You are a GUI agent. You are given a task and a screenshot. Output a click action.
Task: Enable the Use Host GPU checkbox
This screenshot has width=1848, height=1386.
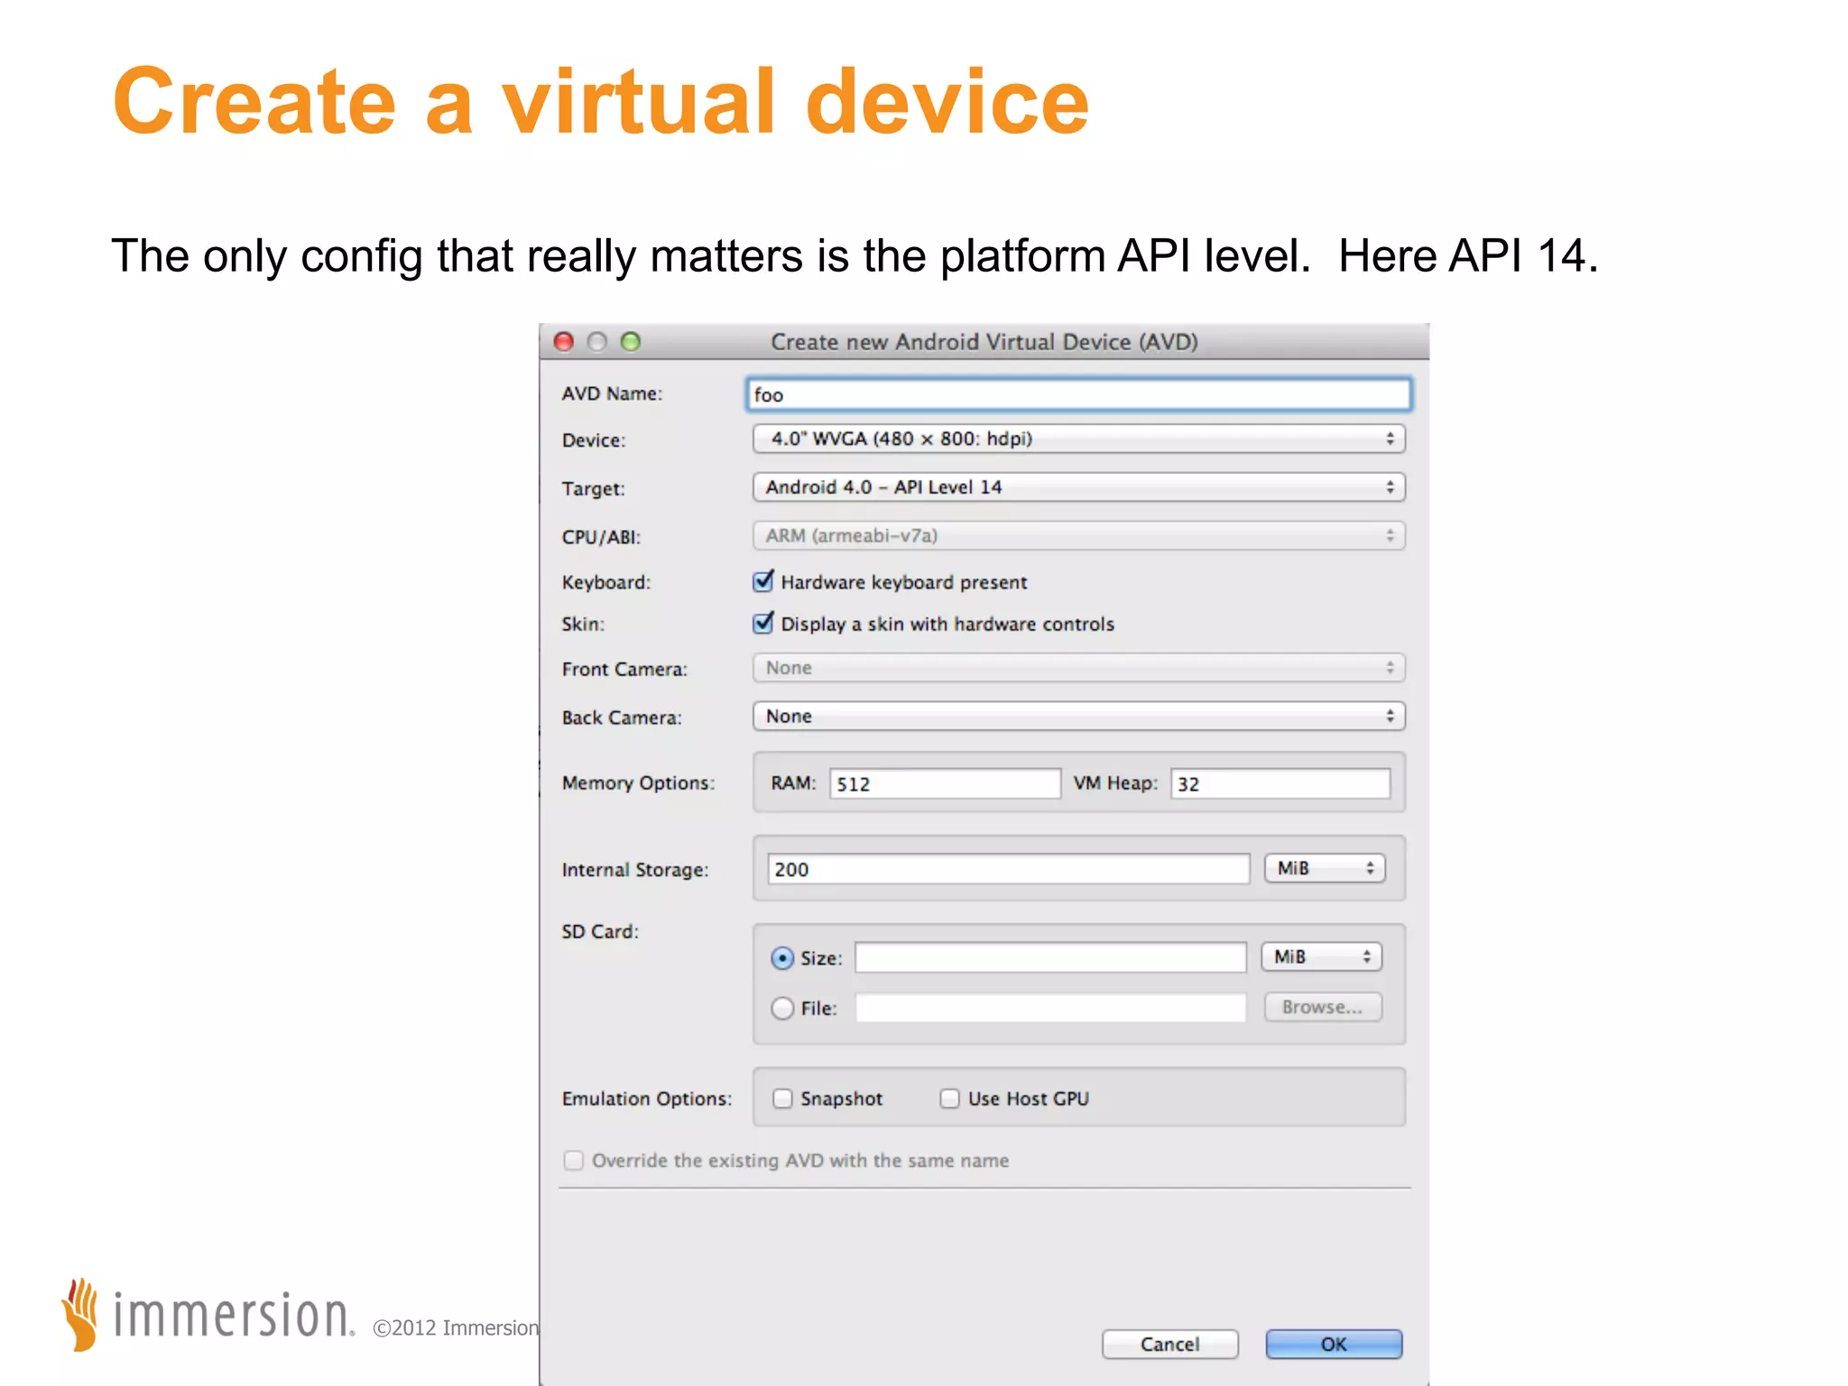(x=949, y=1098)
